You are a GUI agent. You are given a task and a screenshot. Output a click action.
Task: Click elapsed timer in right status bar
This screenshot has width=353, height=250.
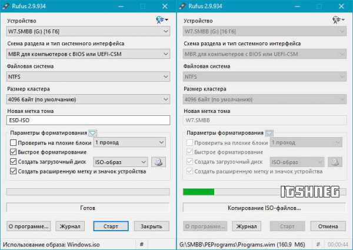[338, 244]
